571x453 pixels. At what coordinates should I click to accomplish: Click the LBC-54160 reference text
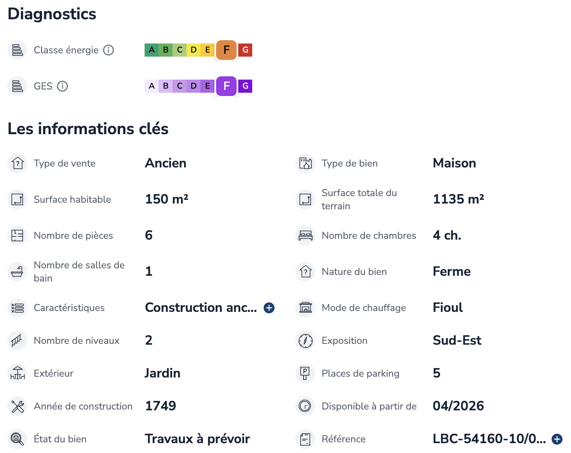[x=489, y=439]
